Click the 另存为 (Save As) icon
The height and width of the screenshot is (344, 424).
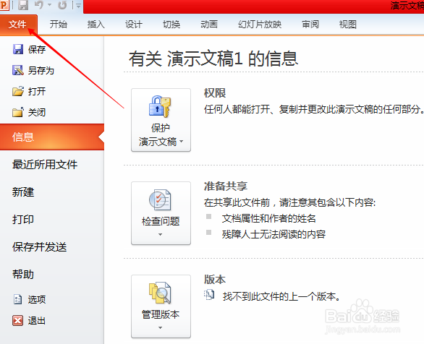click(18, 70)
